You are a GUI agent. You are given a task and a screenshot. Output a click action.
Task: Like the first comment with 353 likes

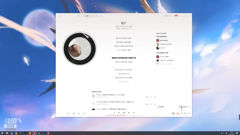click(147, 97)
